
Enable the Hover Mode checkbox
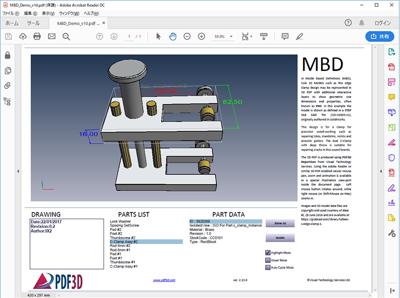[x=268, y=260]
